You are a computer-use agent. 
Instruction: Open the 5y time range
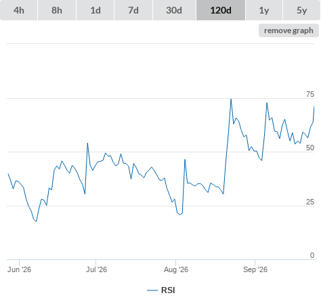click(302, 10)
